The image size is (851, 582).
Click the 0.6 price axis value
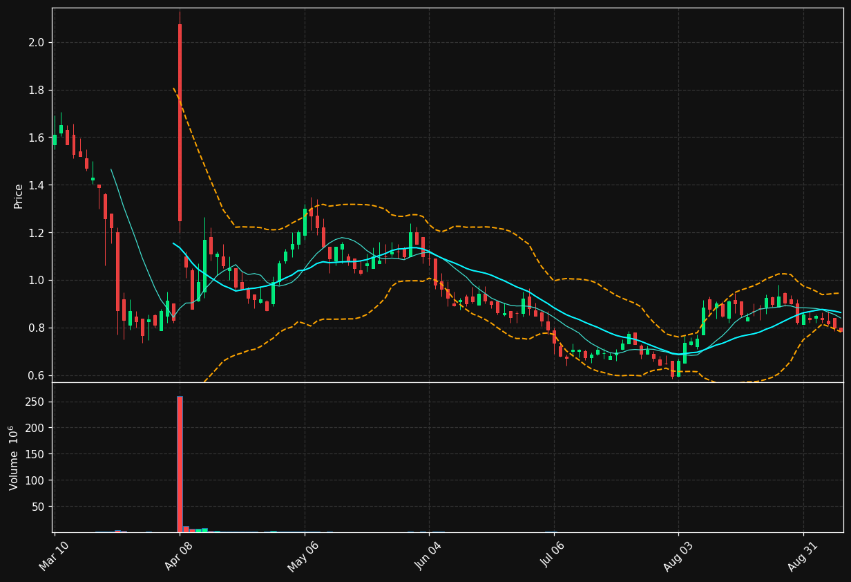(x=36, y=376)
